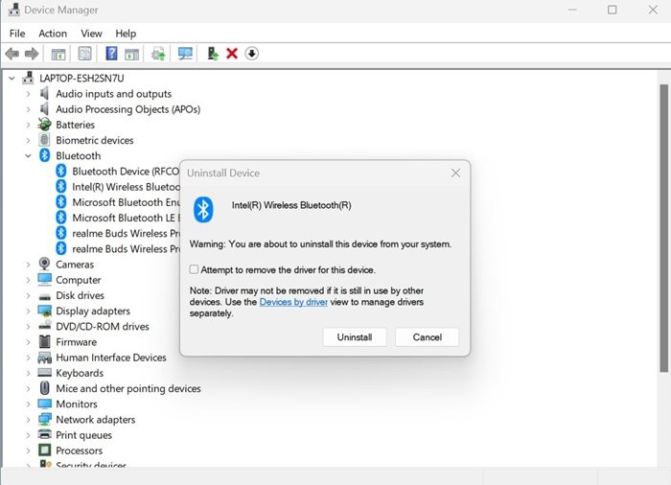Screen dimensions: 671x485
Task: Expand the Computer category
Action: tap(28, 280)
